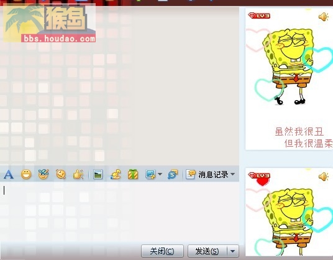Click the pointing hand gesture icon
Image resolution: width=333 pixels, height=260 pixels.
(x=78, y=174)
